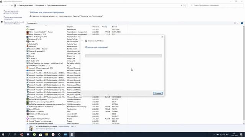Click the refresh button beside address bar
This screenshot has width=245, height=137.
coord(185,5)
